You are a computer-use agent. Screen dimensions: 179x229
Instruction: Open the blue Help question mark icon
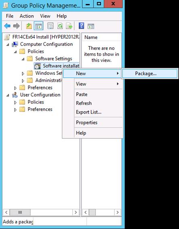pyautogui.click(x=81, y=26)
